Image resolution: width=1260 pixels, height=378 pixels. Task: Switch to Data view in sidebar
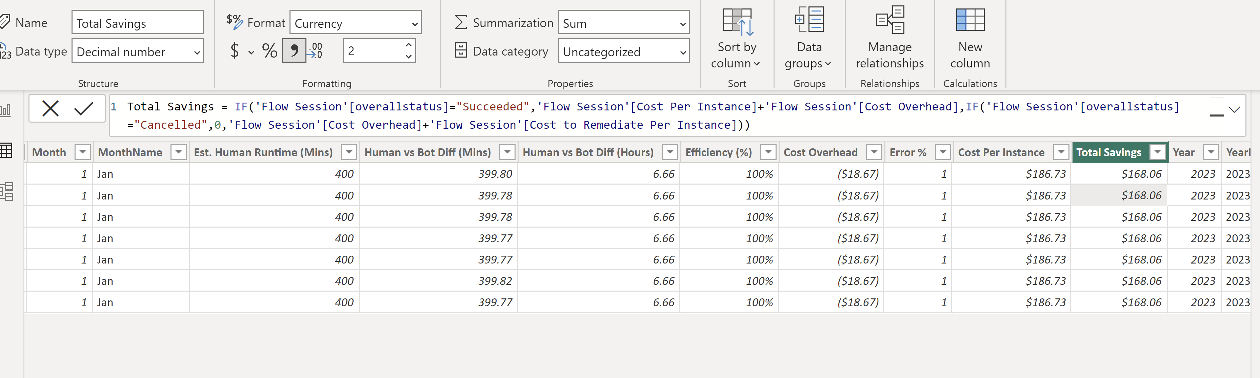pos(7,151)
